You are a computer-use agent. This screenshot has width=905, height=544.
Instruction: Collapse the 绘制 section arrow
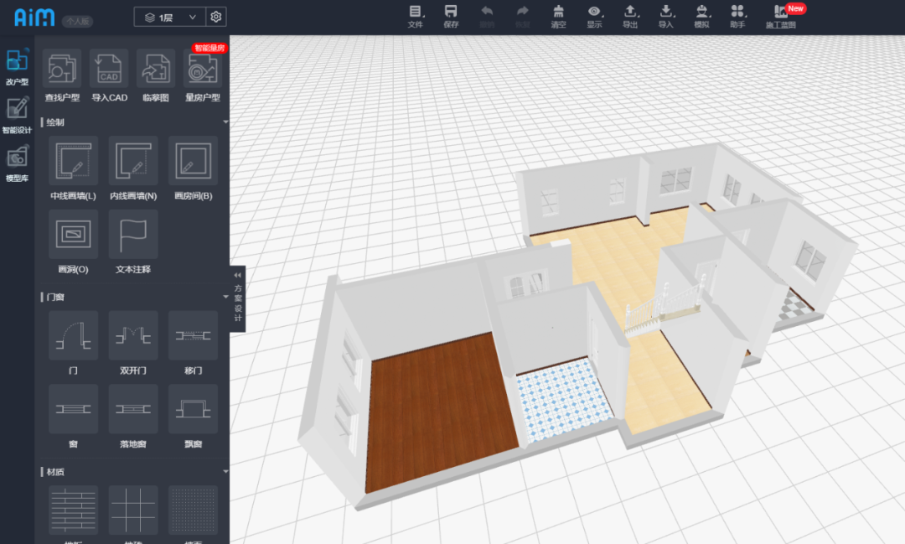(x=225, y=122)
